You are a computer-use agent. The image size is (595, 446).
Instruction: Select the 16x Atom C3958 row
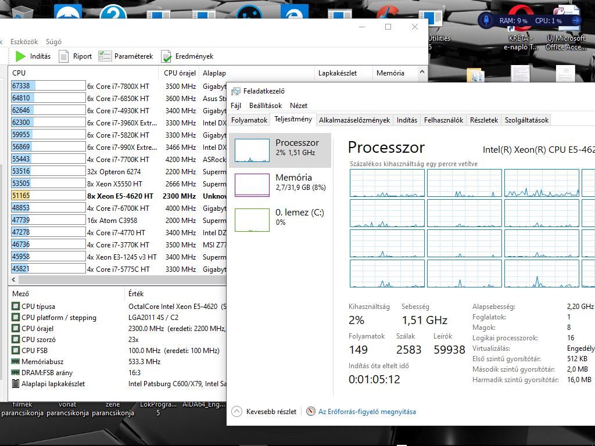coord(119,220)
